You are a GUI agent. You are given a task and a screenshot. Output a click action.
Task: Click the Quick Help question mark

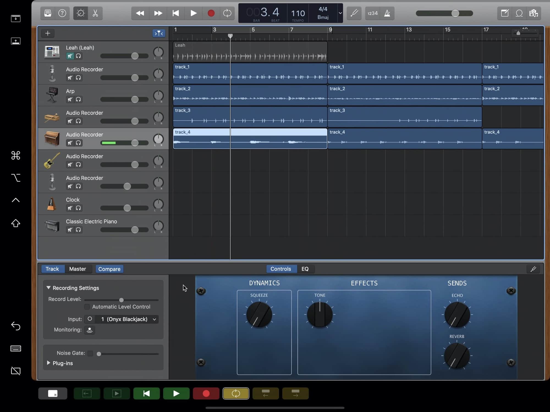pos(62,13)
